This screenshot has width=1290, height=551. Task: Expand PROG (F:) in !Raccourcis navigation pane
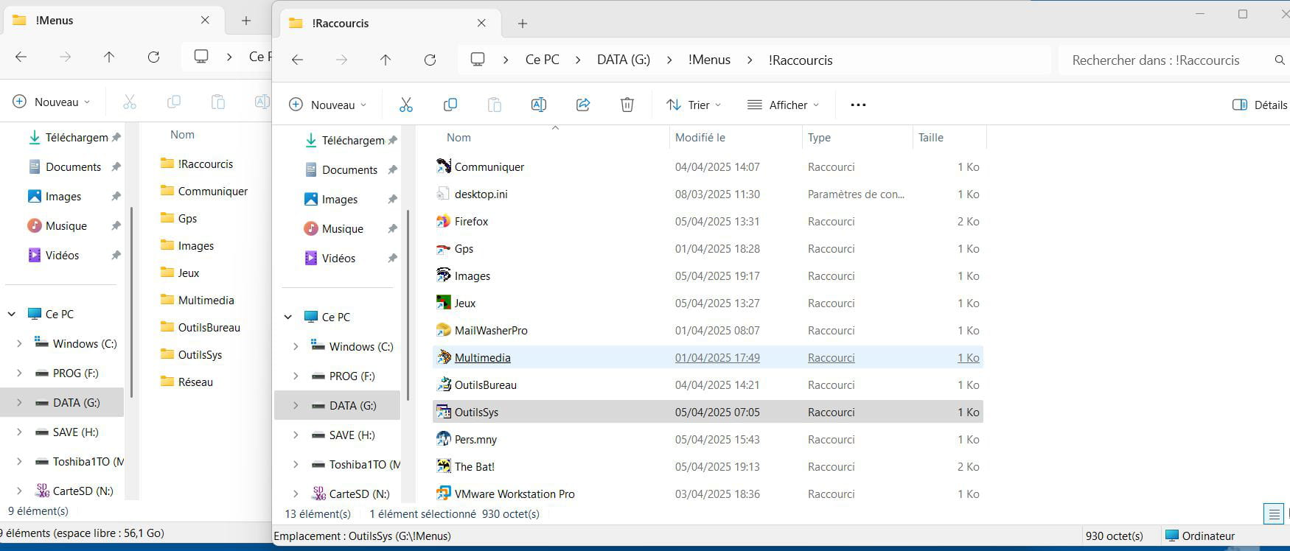296,376
